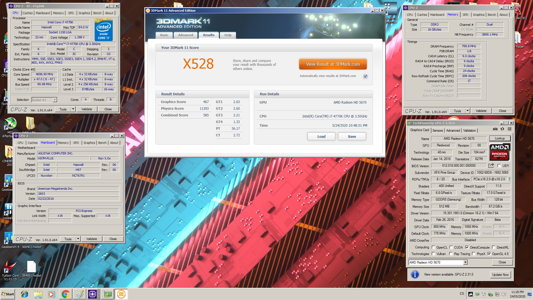
Task: Toggle the UEFI checkbox in GPU-Z
Action: 499,166
